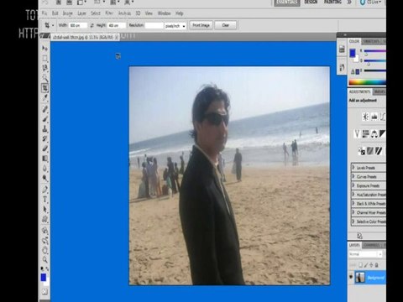Click the Front Image button
The width and height of the screenshot is (403, 302).
click(201, 25)
